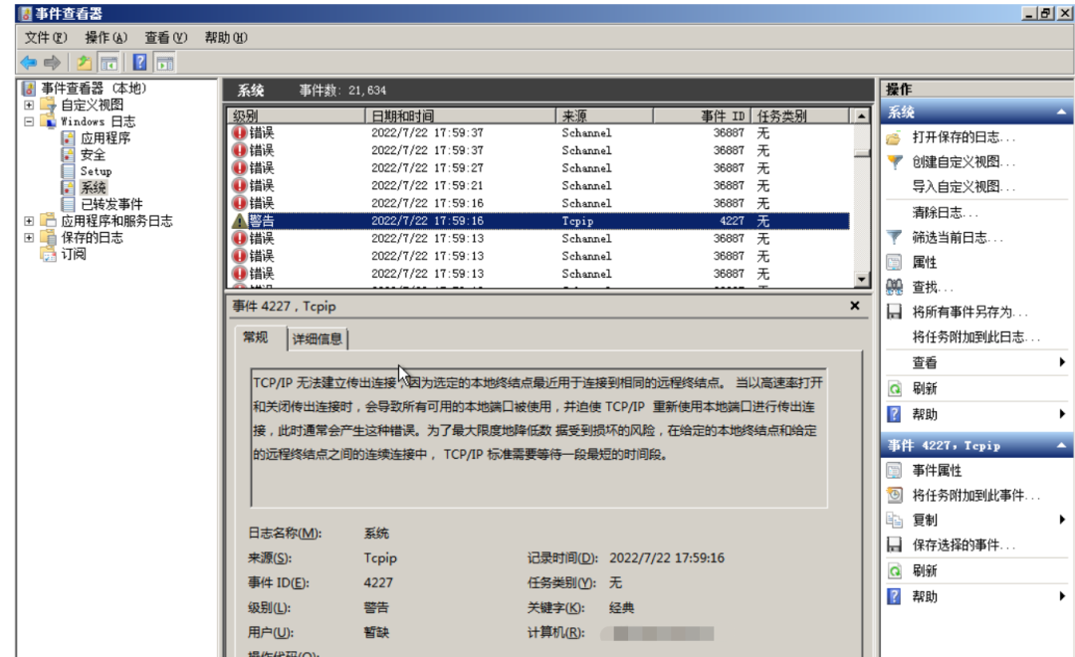The image size is (1075, 657).
Task: Select the root 事件查看器 (本地) node
Action: pos(94,89)
